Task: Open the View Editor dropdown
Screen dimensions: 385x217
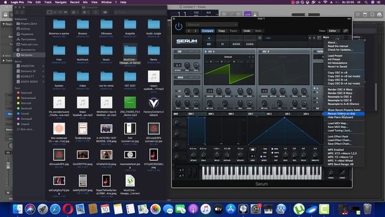Action: (x=333, y=31)
